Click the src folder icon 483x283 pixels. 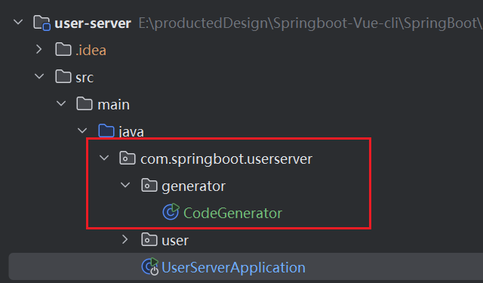(63, 77)
